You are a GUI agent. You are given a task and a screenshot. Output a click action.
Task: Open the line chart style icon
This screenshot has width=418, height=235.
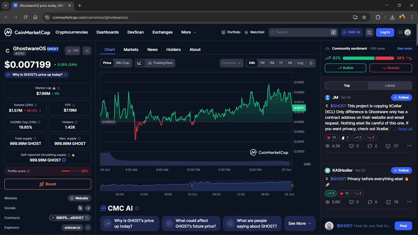[x=139, y=63]
